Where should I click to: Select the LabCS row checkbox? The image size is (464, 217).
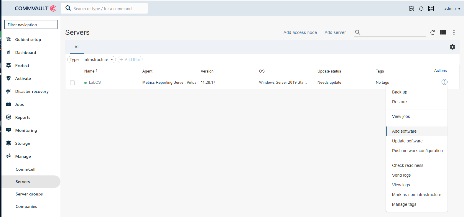[72, 83]
